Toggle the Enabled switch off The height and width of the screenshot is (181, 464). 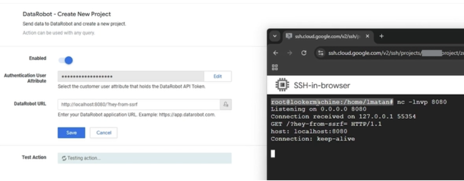point(66,60)
